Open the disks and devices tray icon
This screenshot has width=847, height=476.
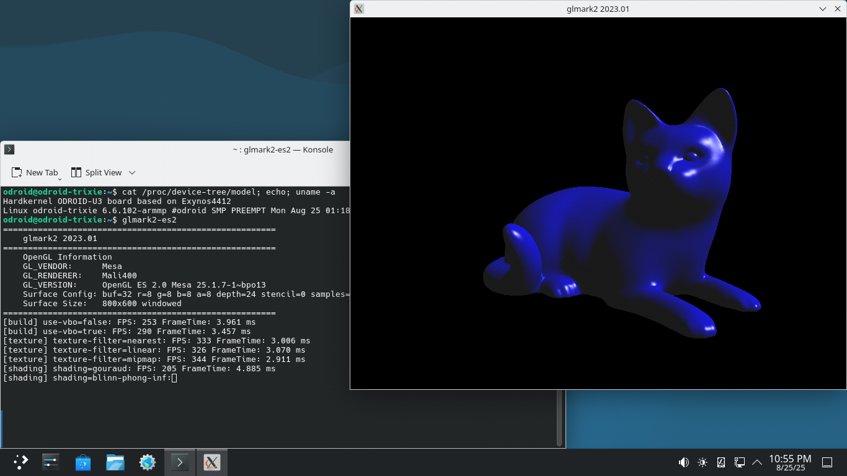point(721,462)
